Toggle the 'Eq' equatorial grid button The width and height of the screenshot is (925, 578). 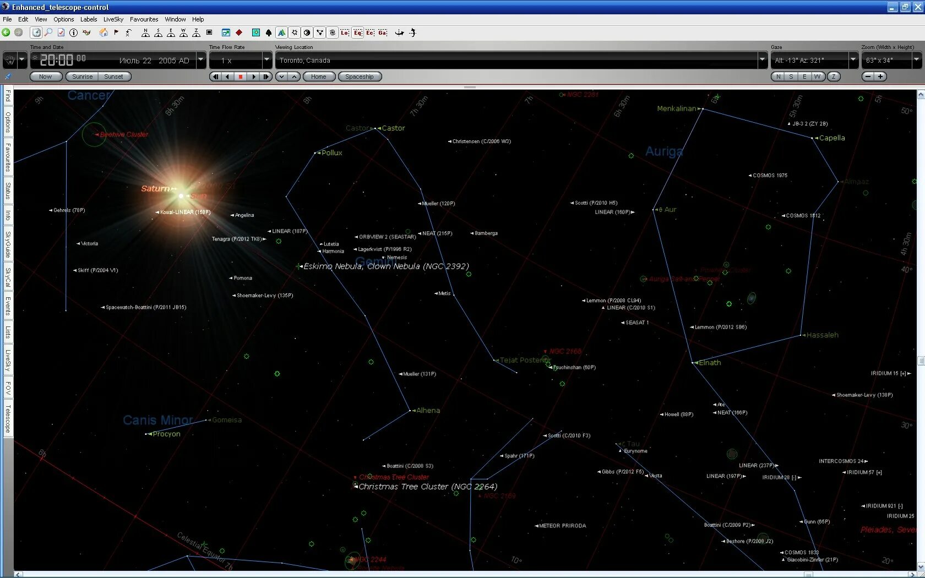click(x=358, y=32)
